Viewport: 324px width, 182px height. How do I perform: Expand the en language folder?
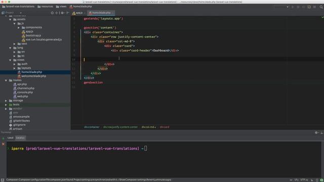point(15,52)
